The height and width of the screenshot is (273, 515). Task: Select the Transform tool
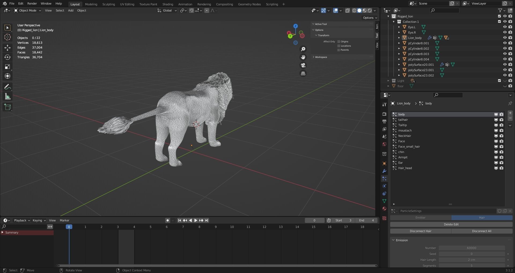8,76
